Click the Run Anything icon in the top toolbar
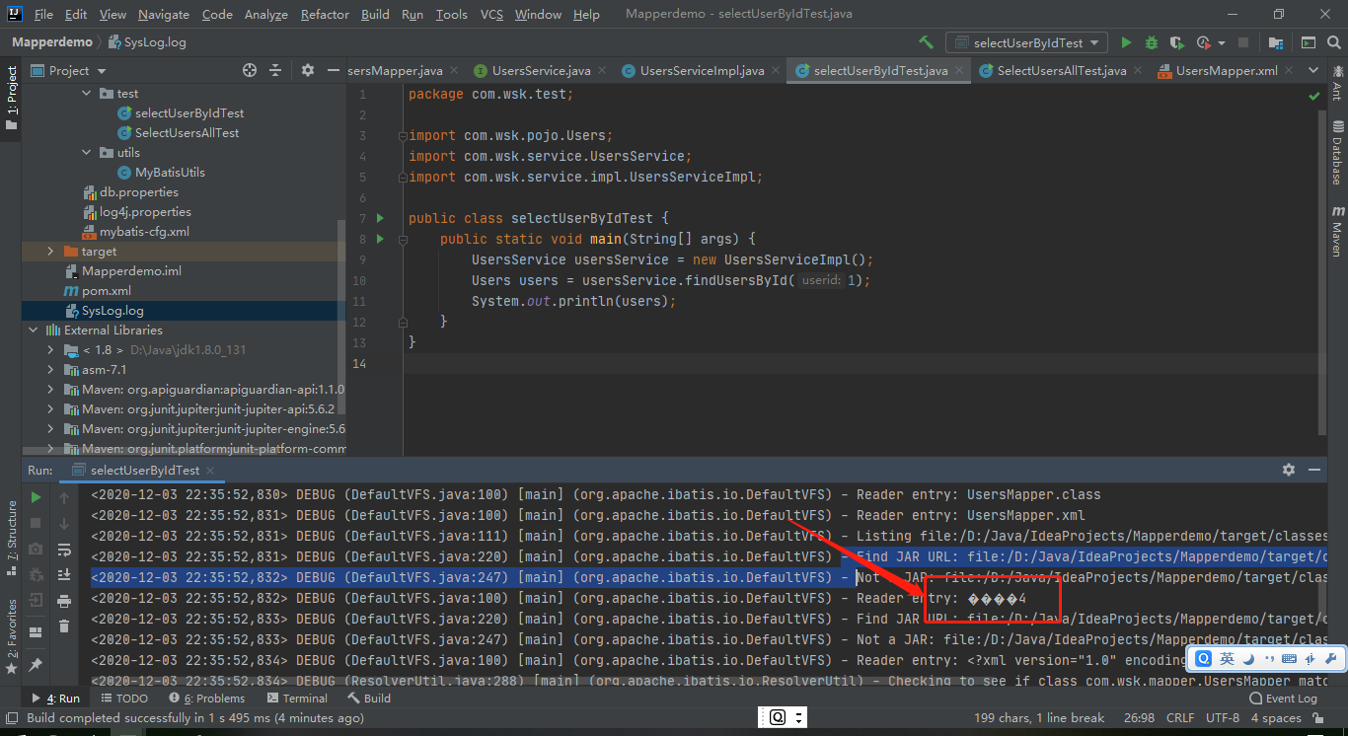This screenshot has height=736, width=1348. coord(1308,42)
